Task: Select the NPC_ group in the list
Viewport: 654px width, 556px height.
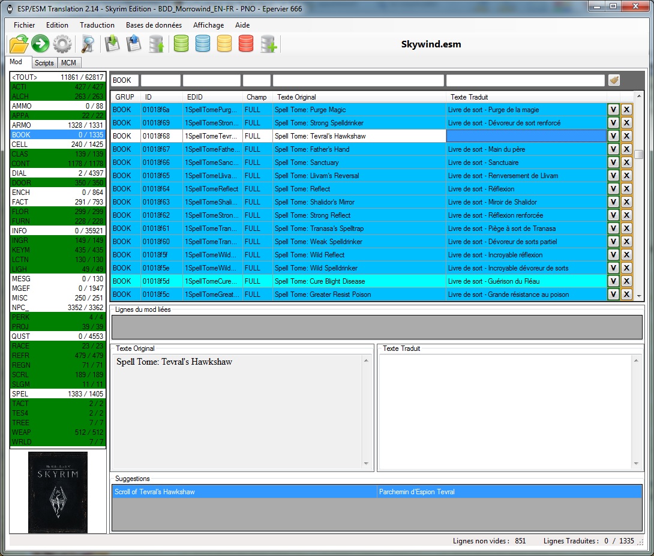Action: (x=58, y=307)
